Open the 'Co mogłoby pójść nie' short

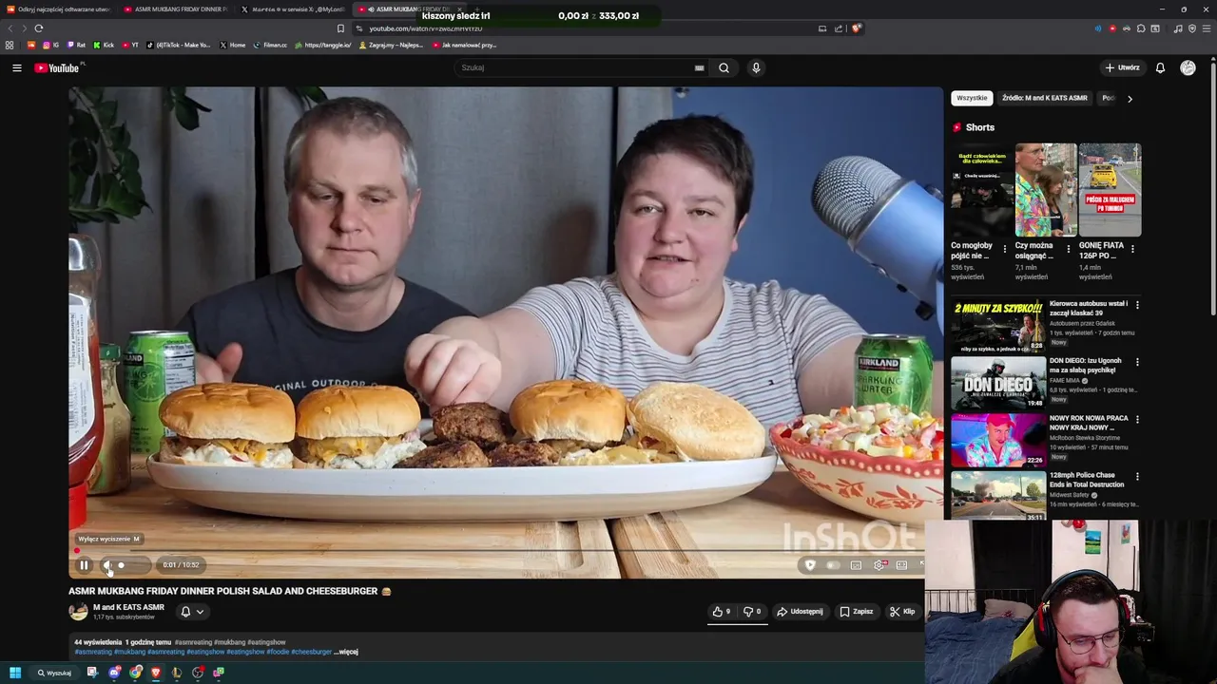pos(982,190)
